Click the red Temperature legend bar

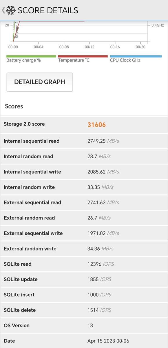pyautogui.click(x=83, y=55)
